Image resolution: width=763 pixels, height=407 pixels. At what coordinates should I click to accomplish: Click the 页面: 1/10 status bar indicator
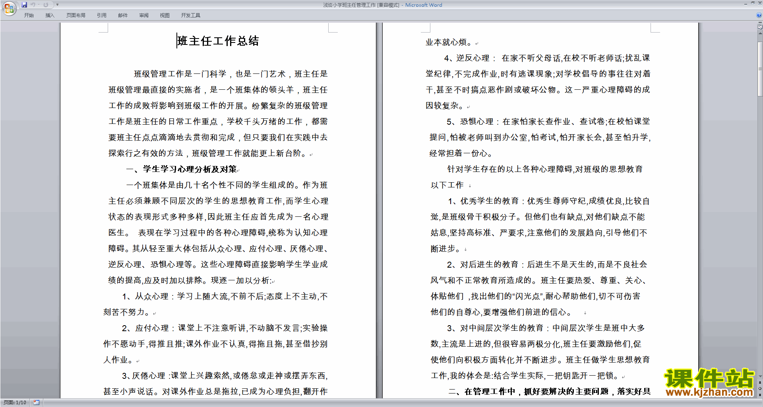(x=15, y=403)
